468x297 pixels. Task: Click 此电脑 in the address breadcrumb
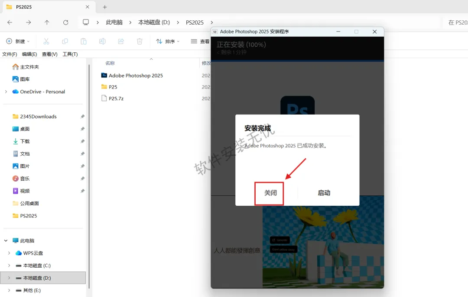[x=114, y=22]
